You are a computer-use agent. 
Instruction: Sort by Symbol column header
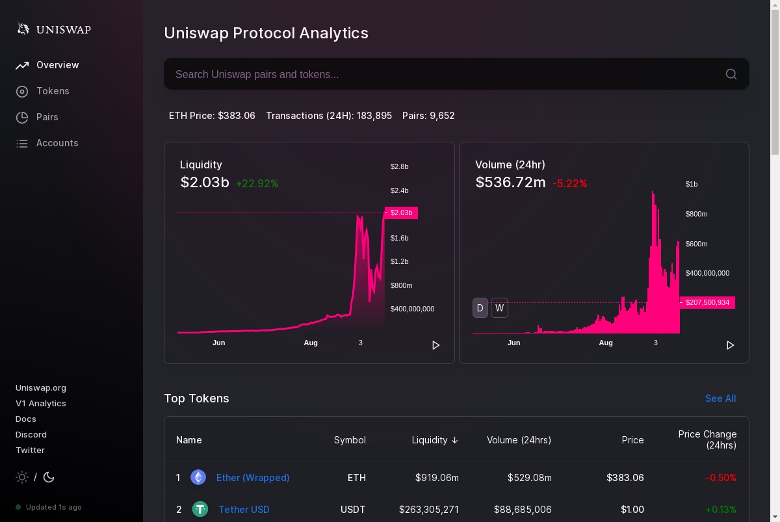350,440
